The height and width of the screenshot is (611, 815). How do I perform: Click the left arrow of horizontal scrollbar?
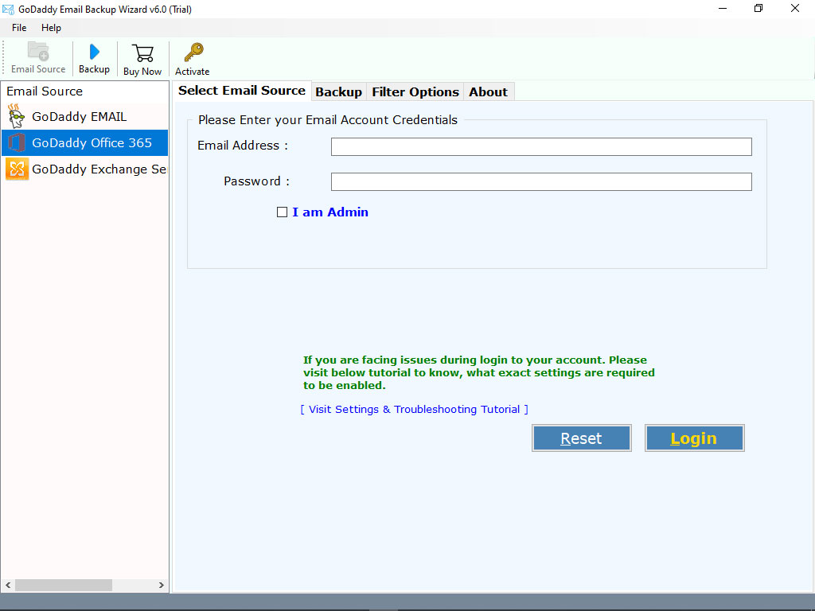(8, 585)
